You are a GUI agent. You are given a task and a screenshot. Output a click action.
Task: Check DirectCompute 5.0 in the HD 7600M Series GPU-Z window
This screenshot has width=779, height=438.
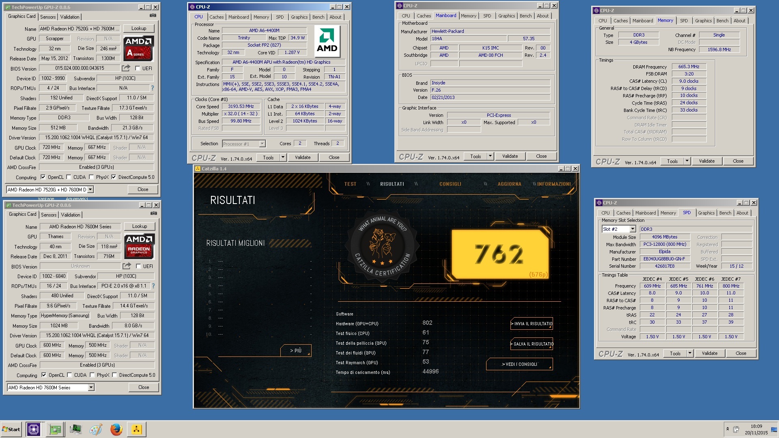coord(114,375)
